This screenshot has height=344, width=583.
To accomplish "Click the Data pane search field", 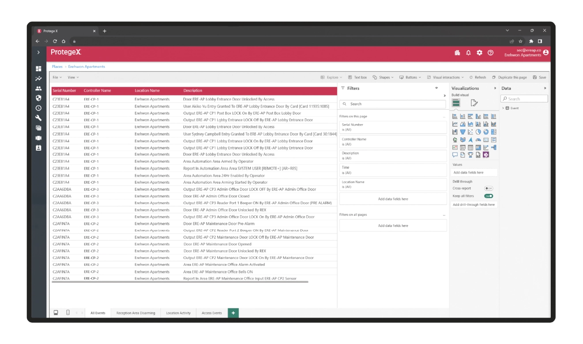I will click(524, 99).
